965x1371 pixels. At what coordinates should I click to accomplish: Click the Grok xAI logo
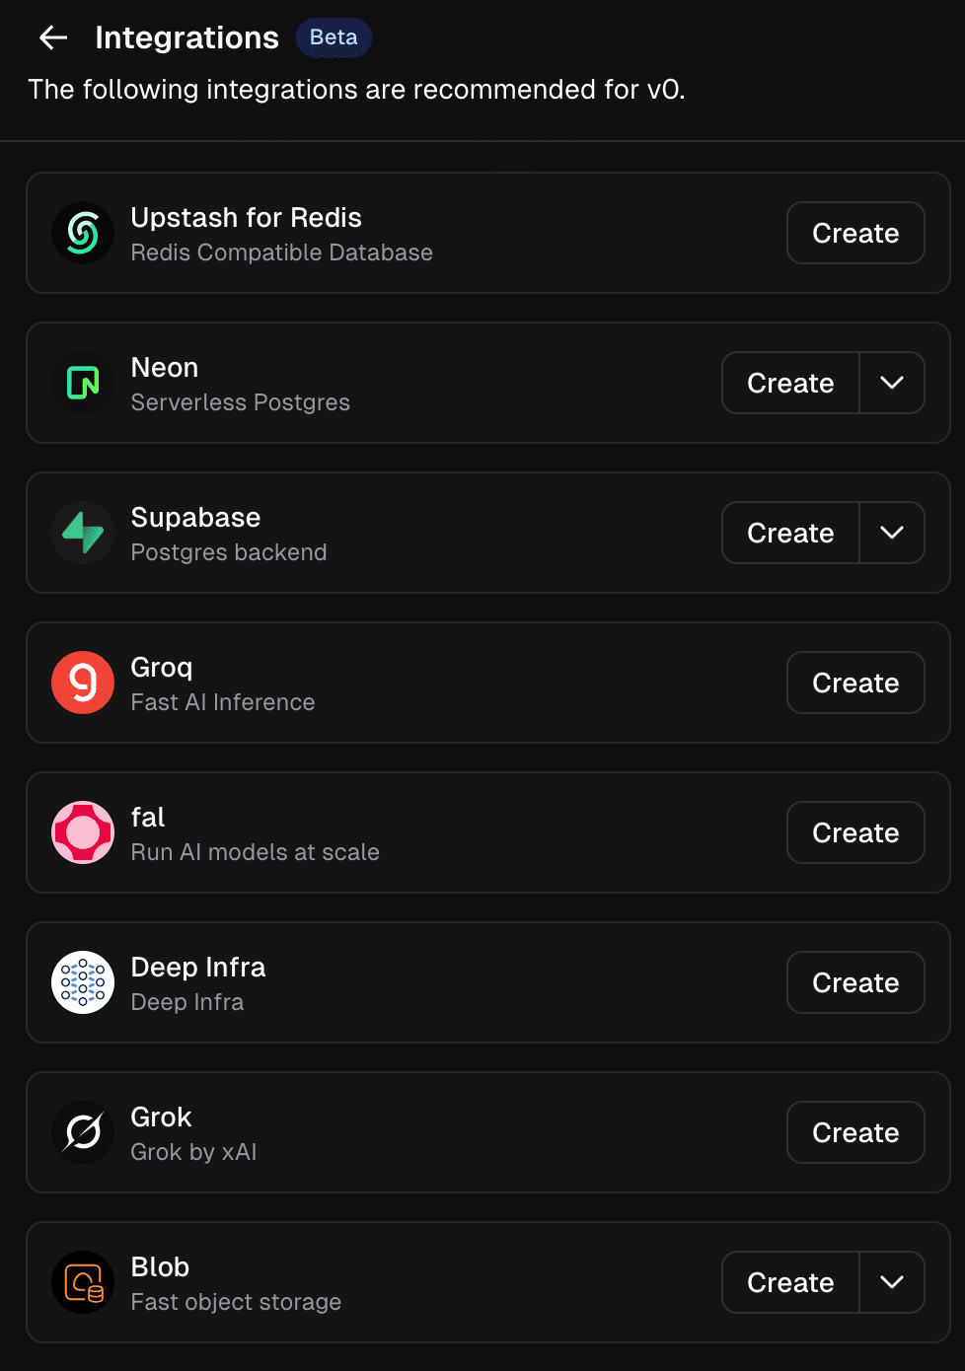pyautogui.click(x=83, y=1132)
